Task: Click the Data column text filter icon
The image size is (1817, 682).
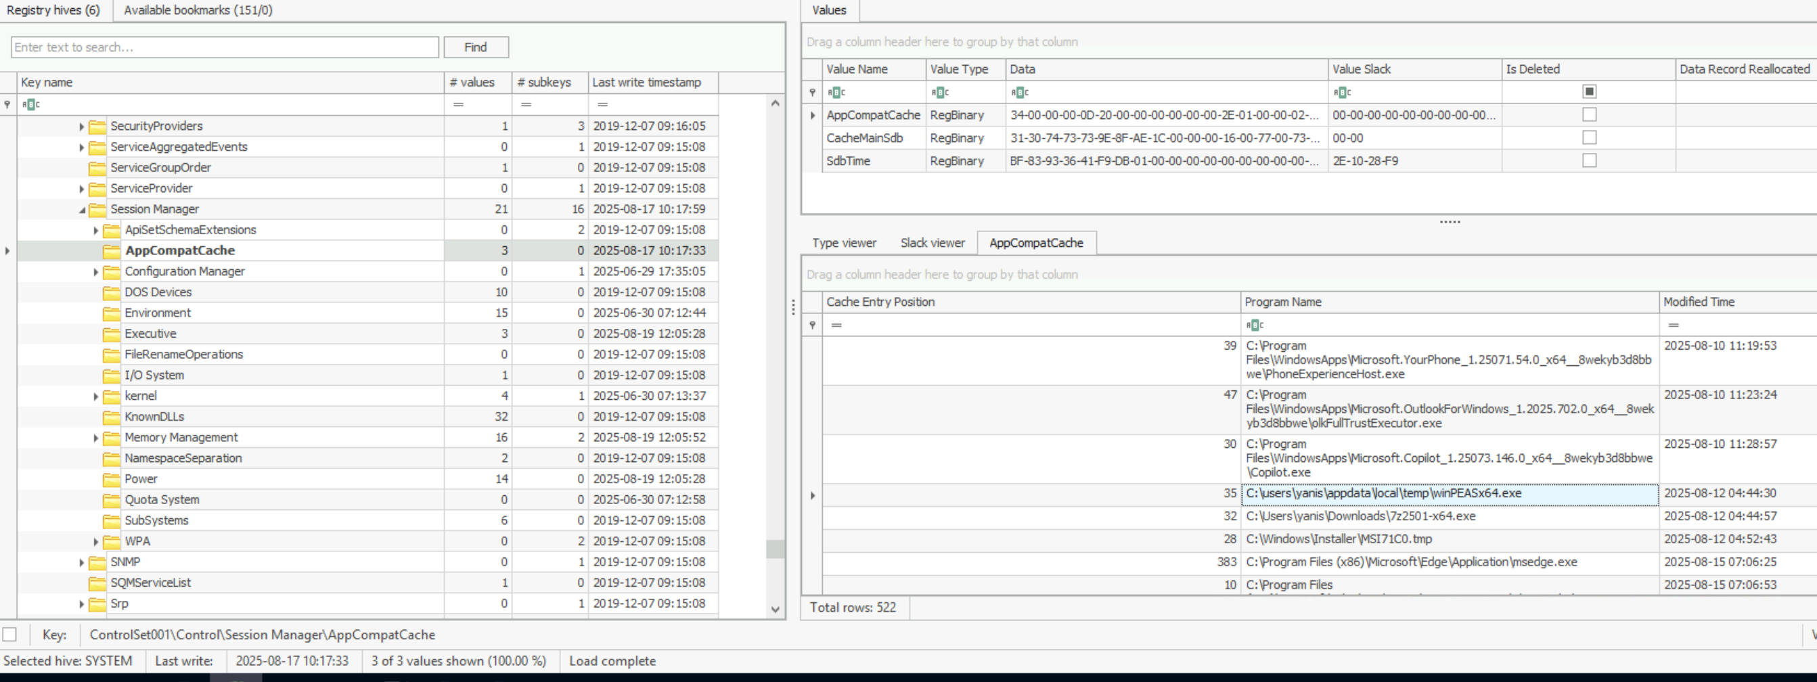Action: click(x=1019, y=93)
